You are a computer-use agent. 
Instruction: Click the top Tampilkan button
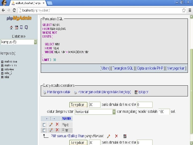[78, 105]
